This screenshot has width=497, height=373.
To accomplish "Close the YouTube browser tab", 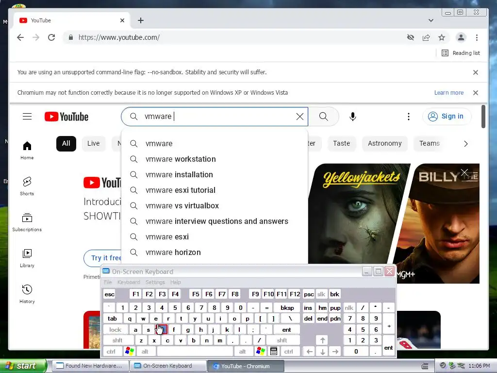I will (122, 20).
